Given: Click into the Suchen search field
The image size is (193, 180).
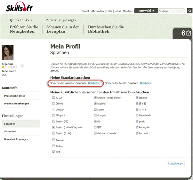Looking at the screenshot, I should [172, 11].
